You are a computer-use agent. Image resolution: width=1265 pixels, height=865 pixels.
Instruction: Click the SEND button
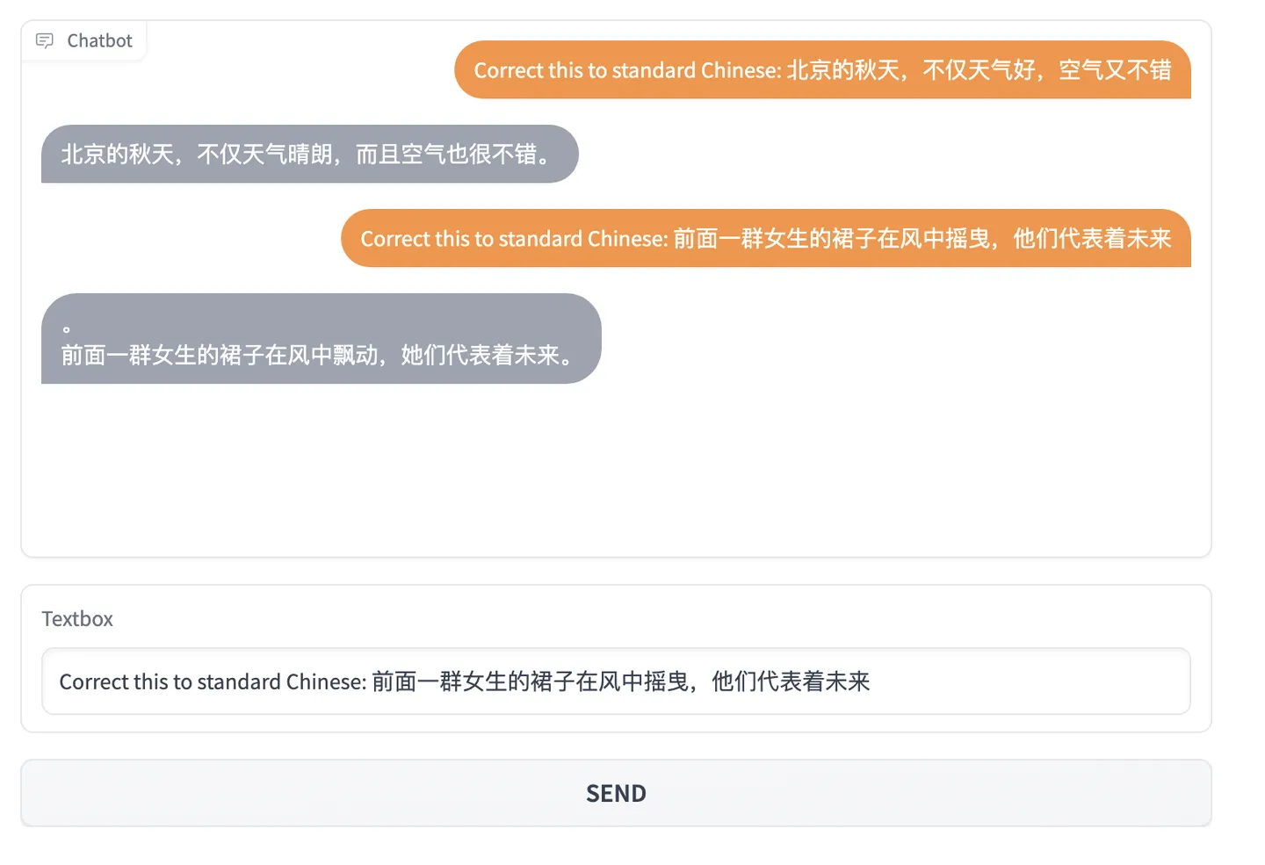coord(615,792)
